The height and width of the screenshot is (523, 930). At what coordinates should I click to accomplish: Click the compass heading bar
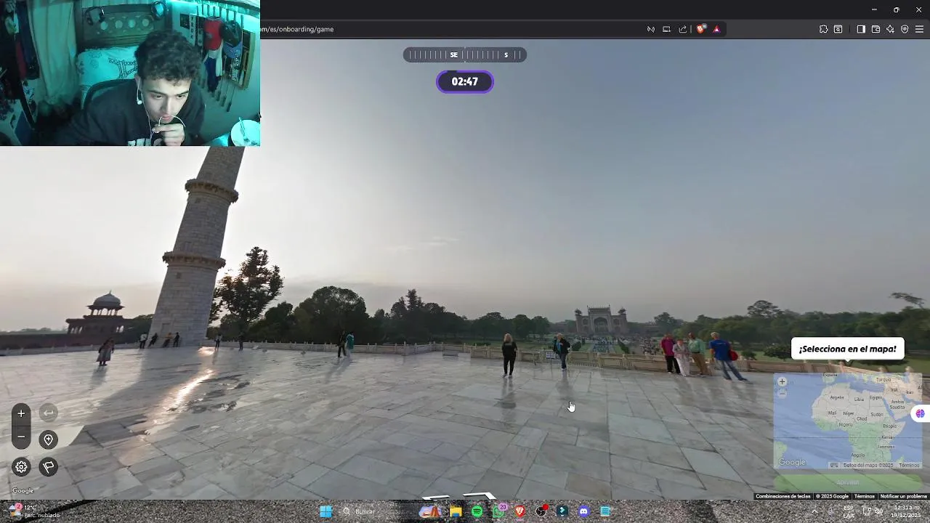point(465,55)
